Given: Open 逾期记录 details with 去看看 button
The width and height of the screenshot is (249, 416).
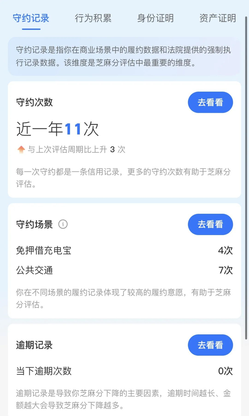Looking at the screenshot, I should coord(210,345).
